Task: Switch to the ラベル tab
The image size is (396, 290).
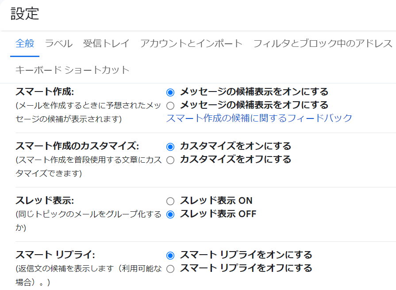Action: tap(58, 43)
